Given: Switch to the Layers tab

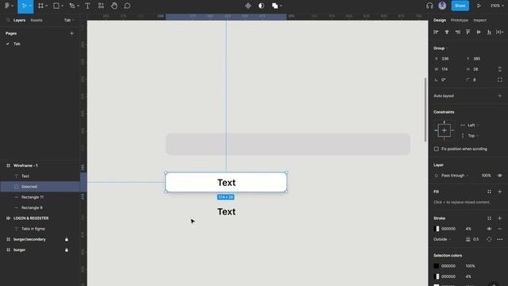Looking at the screenshot, I should pyautogui.click(x=19, y=20).
